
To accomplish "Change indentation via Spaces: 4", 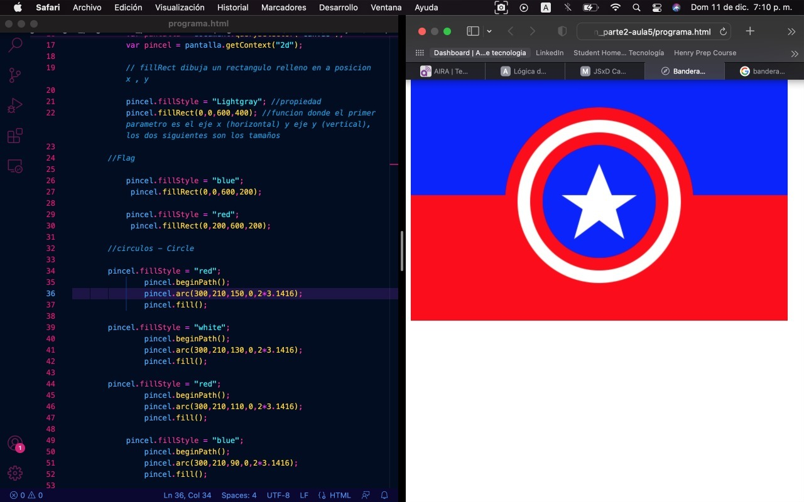I will (239, 495).
